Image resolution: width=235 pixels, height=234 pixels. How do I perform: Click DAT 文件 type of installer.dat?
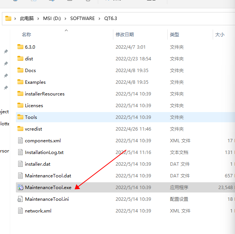click(180, 164)
